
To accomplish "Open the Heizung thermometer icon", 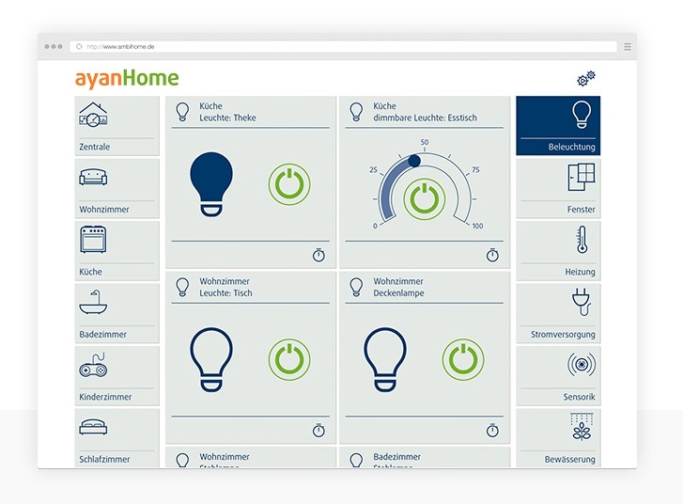I will click(x=582, y=240).
